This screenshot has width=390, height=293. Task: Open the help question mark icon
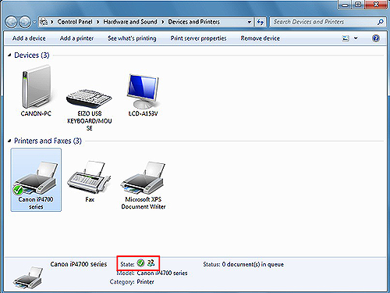point(376,38)
